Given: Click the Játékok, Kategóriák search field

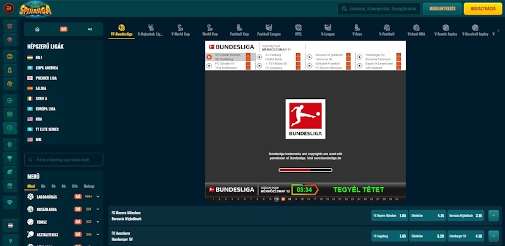Looking at the screenshot, I should pos(379,9).
